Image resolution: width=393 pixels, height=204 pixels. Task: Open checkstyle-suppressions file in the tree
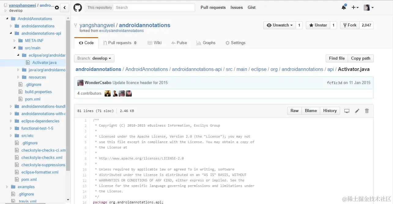click(x=43, y=165)
